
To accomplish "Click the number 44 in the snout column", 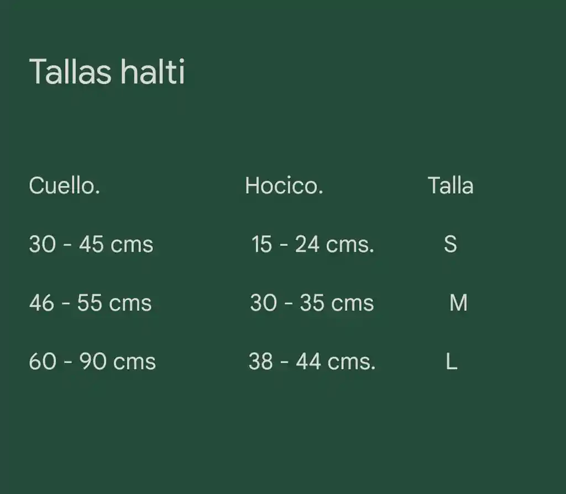I will coord(308,361).
